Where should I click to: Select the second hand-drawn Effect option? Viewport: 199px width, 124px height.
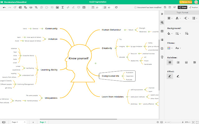(x=178, y=76)
